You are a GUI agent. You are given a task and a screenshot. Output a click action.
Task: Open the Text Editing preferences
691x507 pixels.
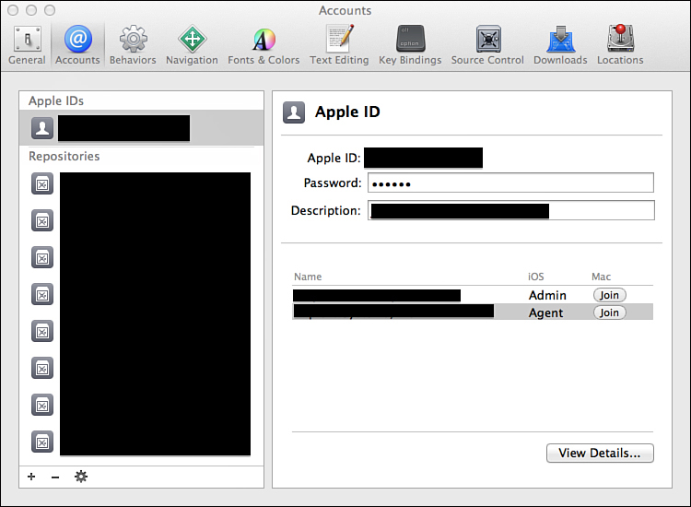[x=339, y=45]
